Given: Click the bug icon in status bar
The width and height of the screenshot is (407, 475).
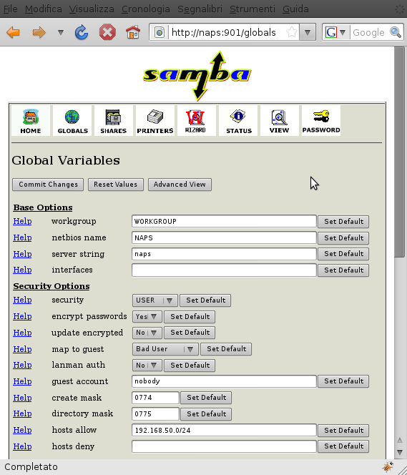Looking at the screenshot, I should coord(388,467).
